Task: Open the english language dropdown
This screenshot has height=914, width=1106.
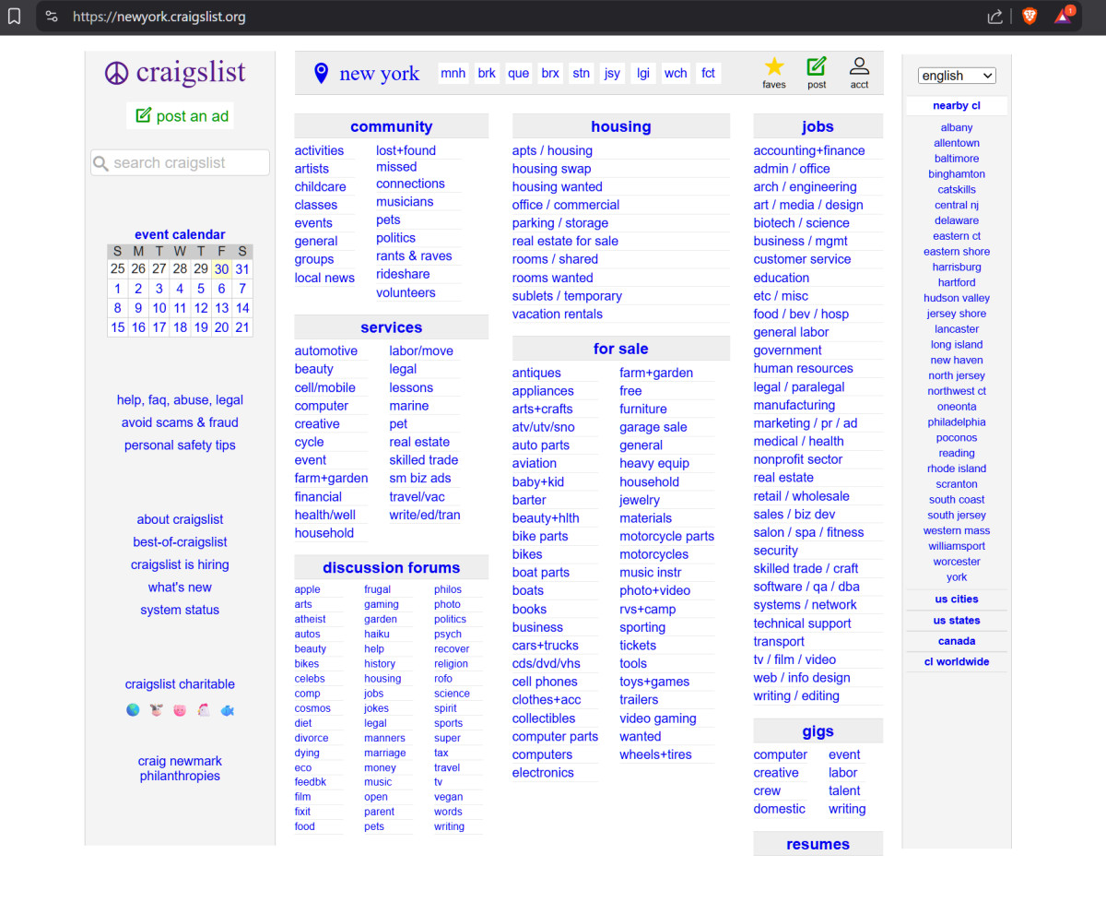Action: click(x=957, y=76)
